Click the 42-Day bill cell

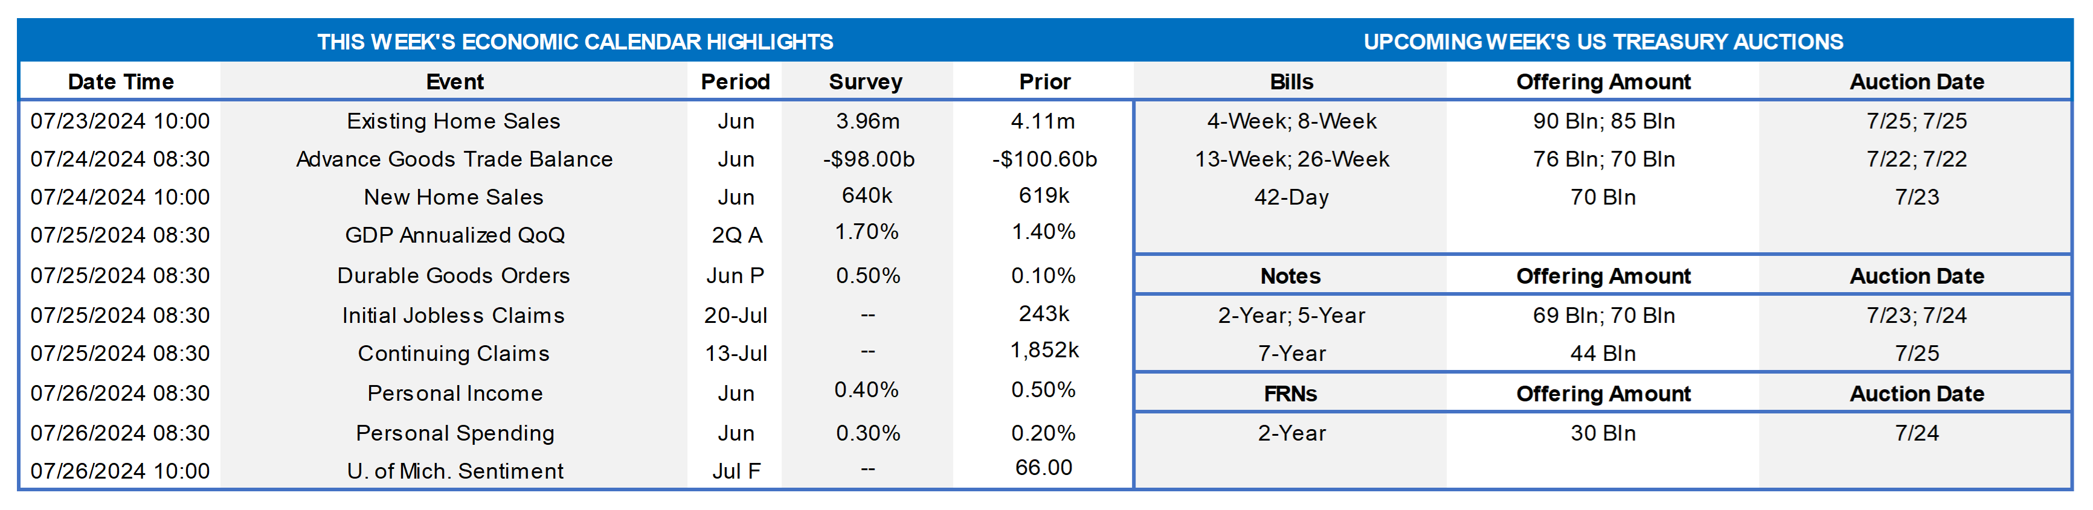[x=1291, y=197]
